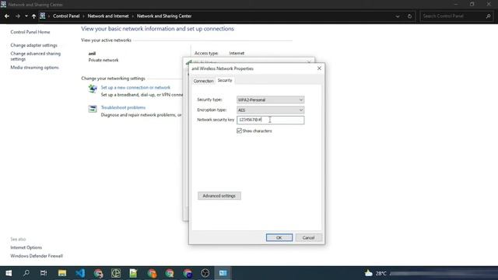Image resolution: width=498 pixels, height=280 pixels.
Task: Open Visual Studio Code from taskbar
Action: (80, 273)
